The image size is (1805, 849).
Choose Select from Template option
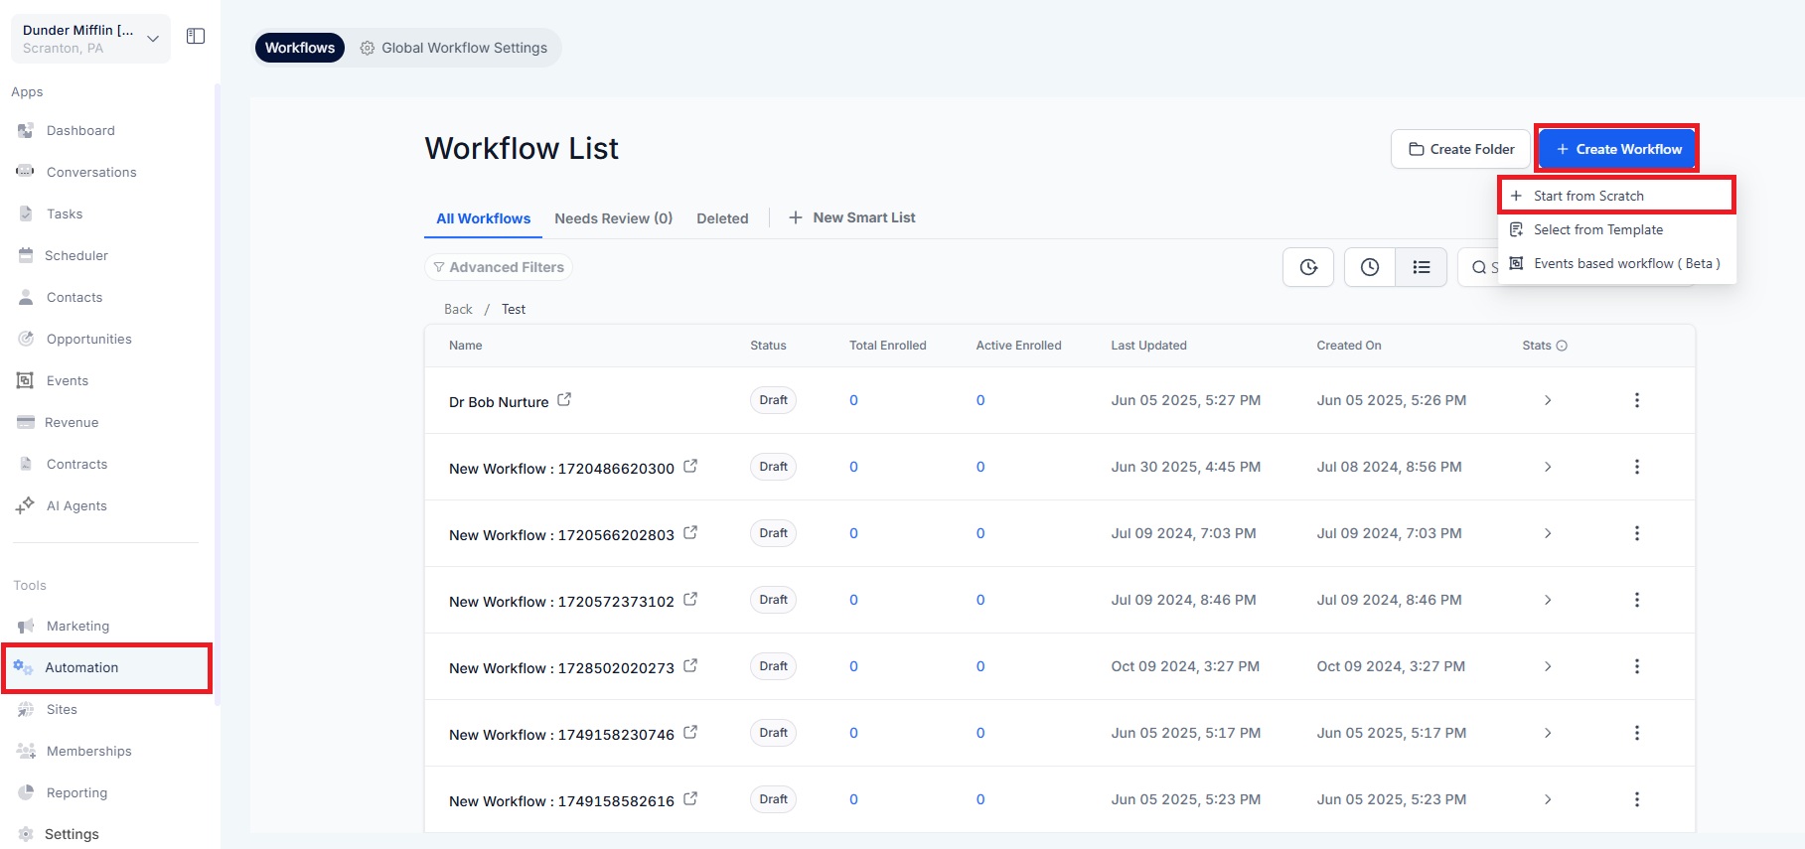pyautogui.click(x=1597, y=229)
